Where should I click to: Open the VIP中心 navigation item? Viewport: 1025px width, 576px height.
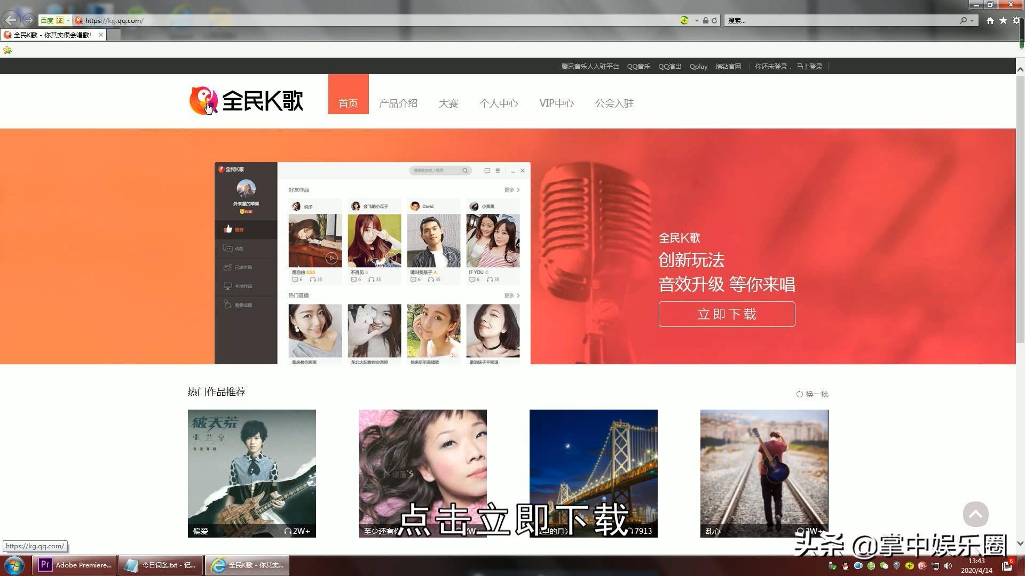point(556,103)
